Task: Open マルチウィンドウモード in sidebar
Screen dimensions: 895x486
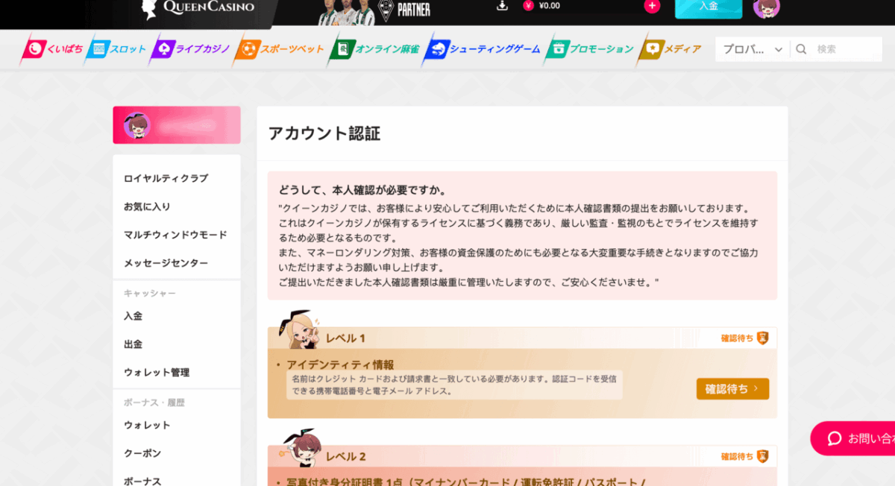Action: pos(177,235)
